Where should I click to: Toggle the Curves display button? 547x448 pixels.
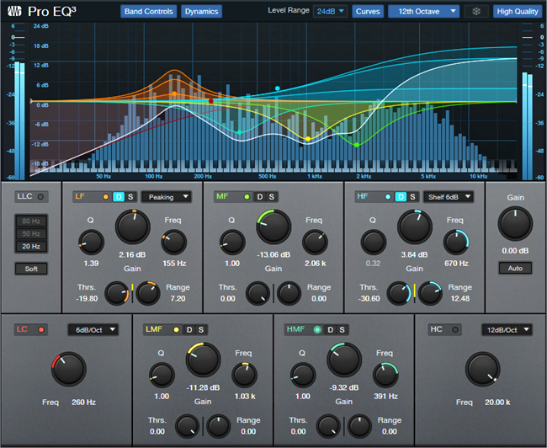[368, 12]
